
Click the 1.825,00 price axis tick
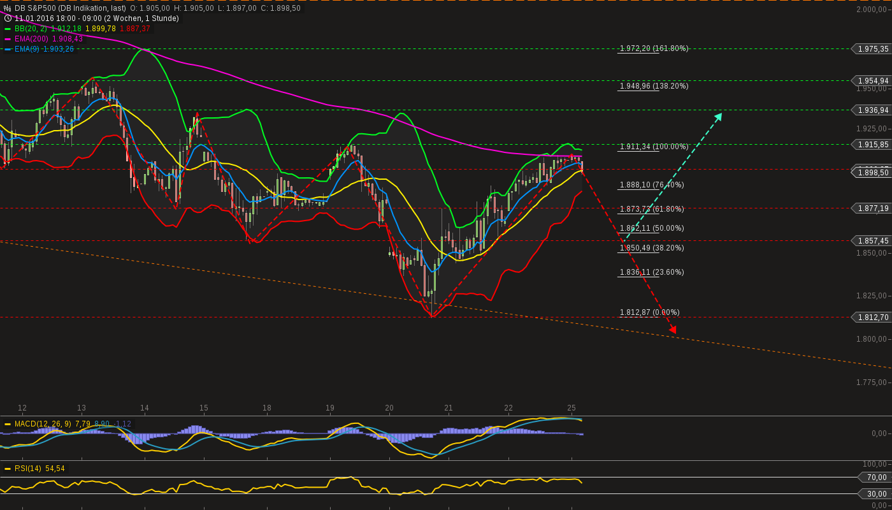pos(872,296)
